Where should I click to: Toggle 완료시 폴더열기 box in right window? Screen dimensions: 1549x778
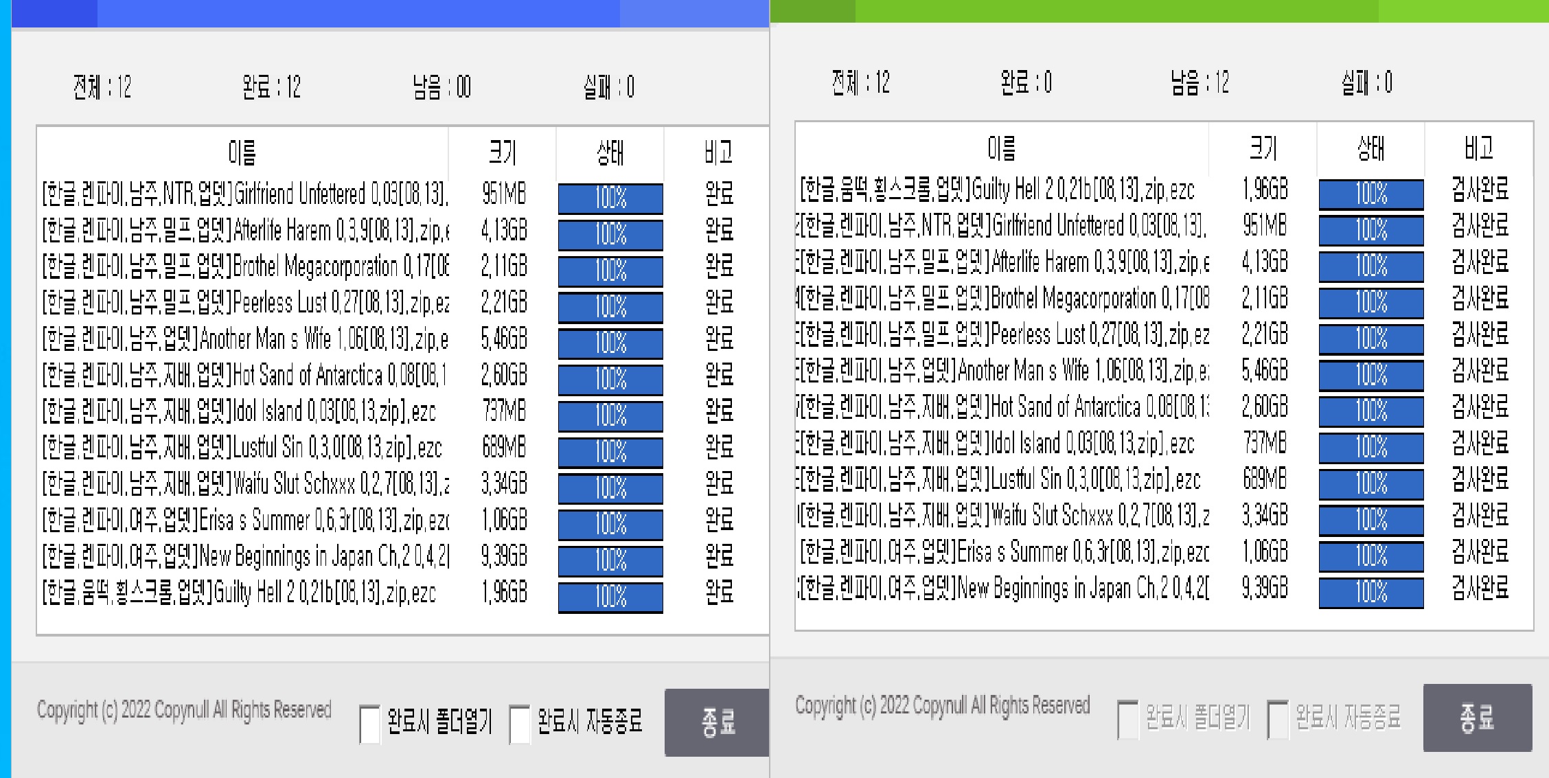(1128, 719)
